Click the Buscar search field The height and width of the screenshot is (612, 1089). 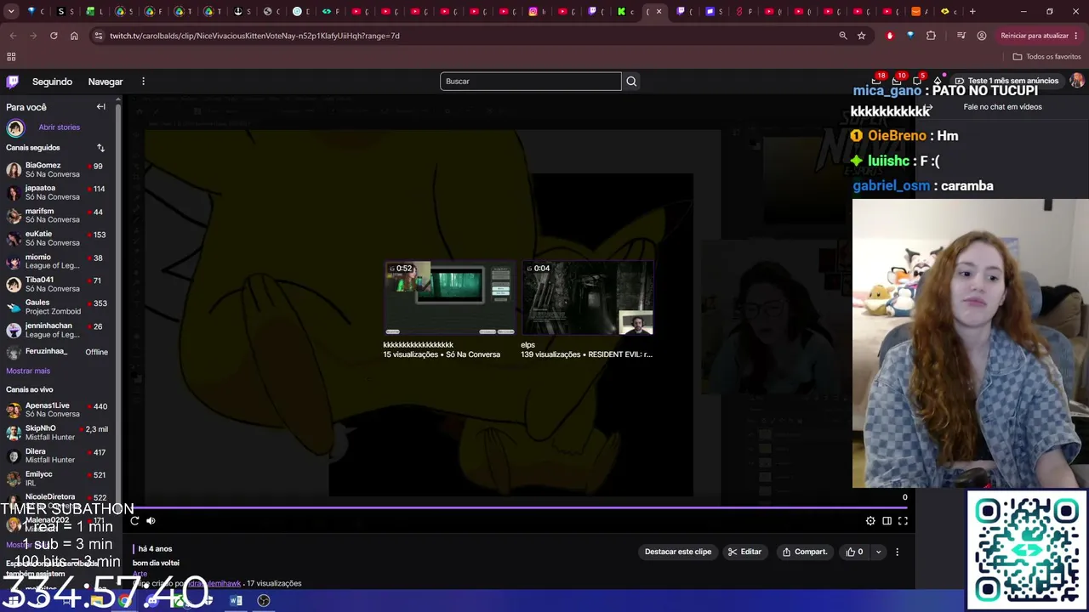click(530, 82)
